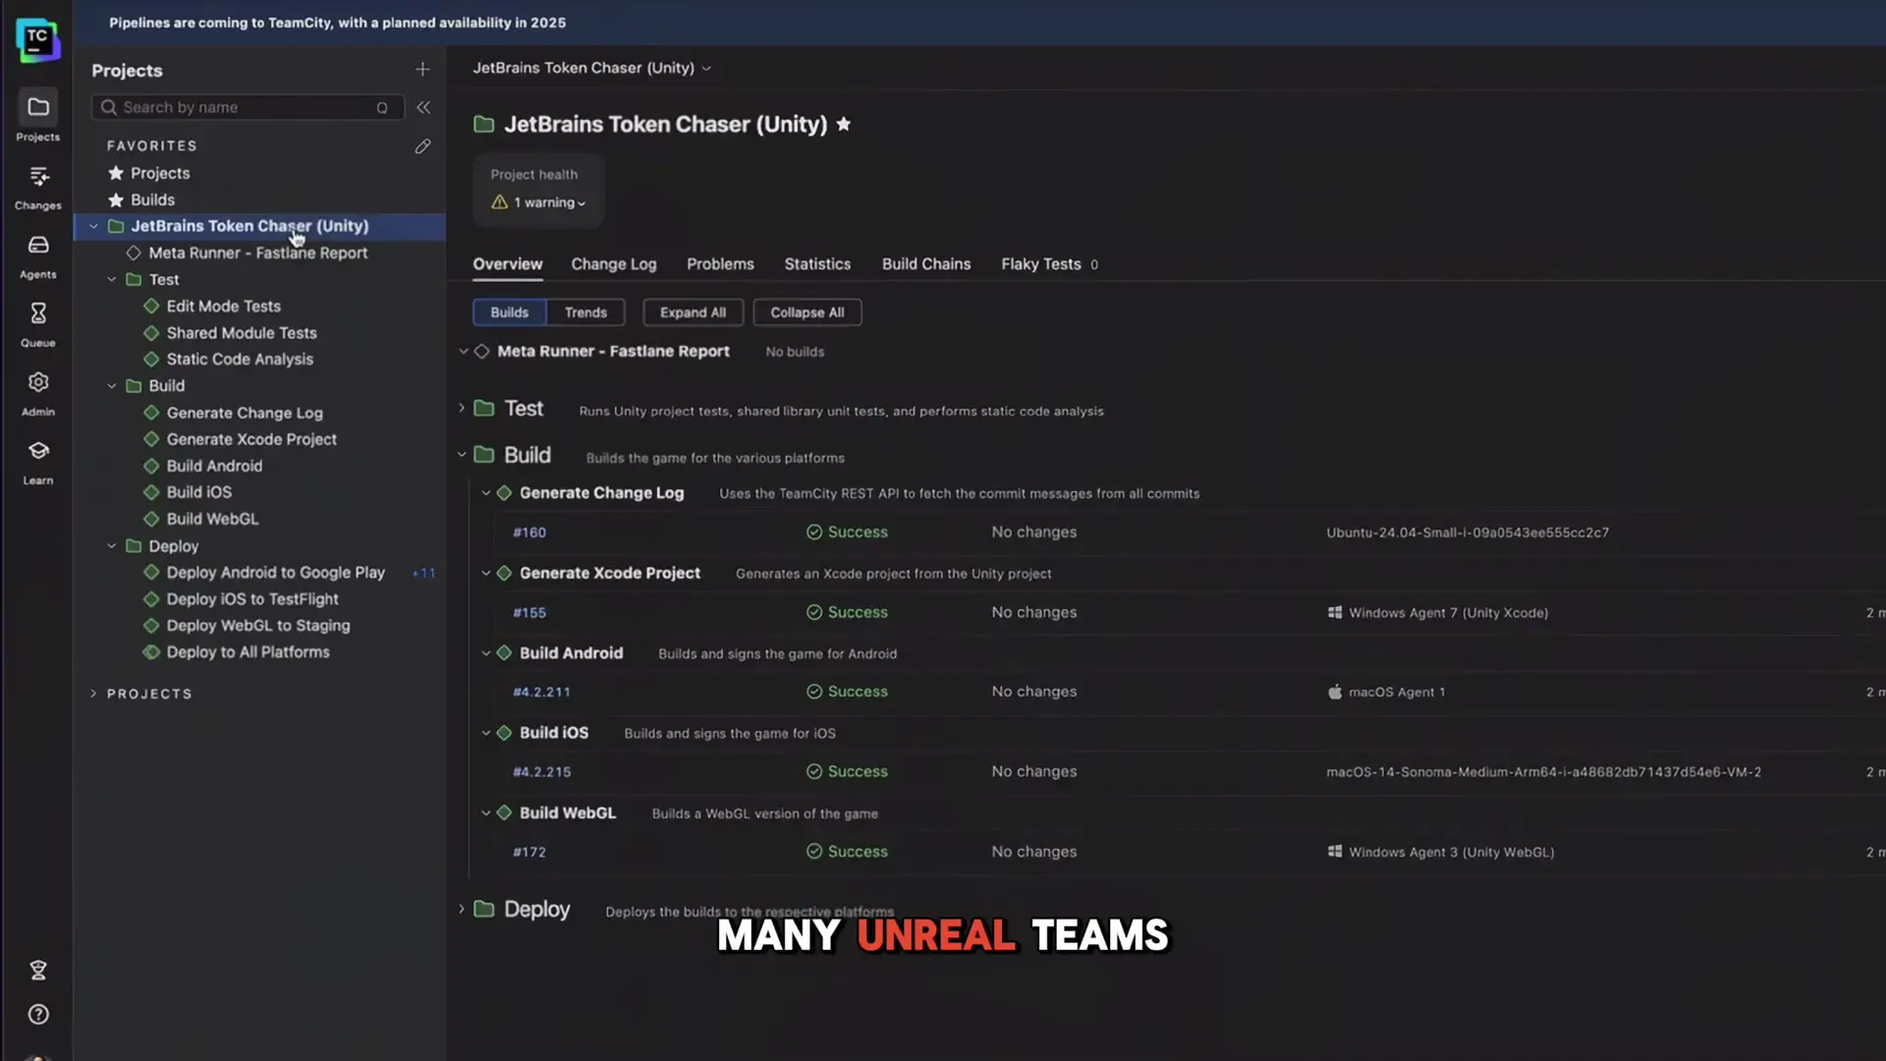Open build #155 link
This screenshot has width=1886, height=1061.
(x=529, y=613)
